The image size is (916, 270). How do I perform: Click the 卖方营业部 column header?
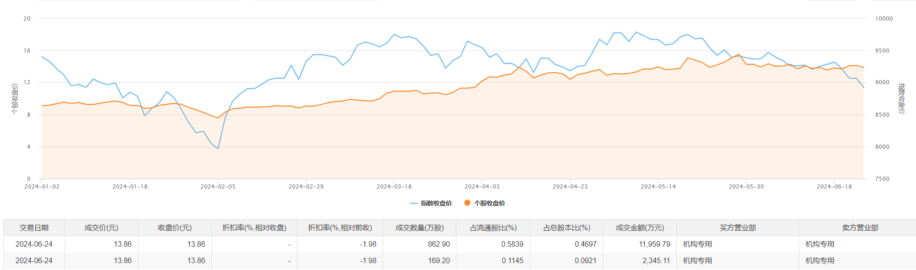[860, 228]
